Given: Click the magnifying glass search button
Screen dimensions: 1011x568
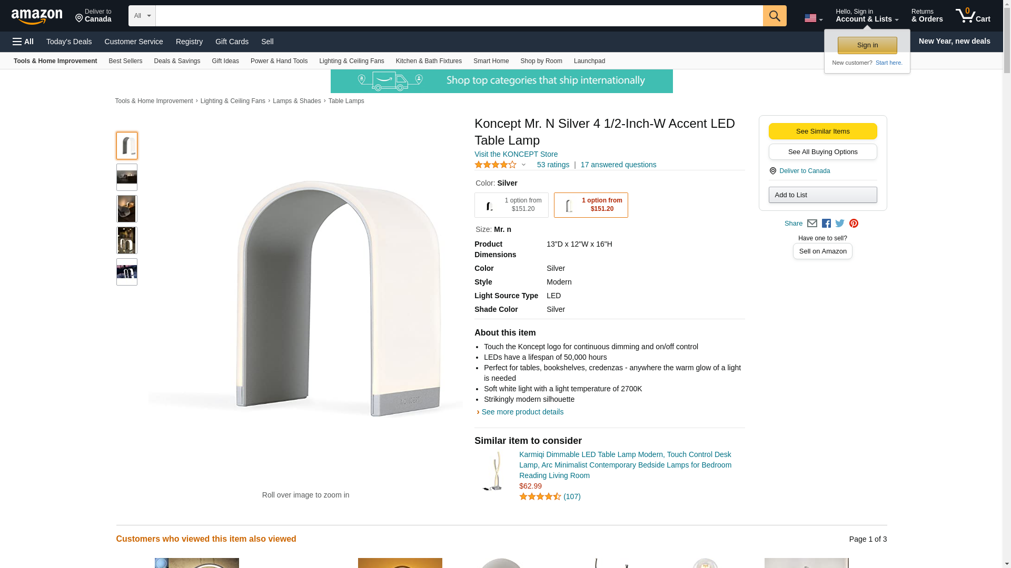Looking at the screenshot, I should point(774,16).
